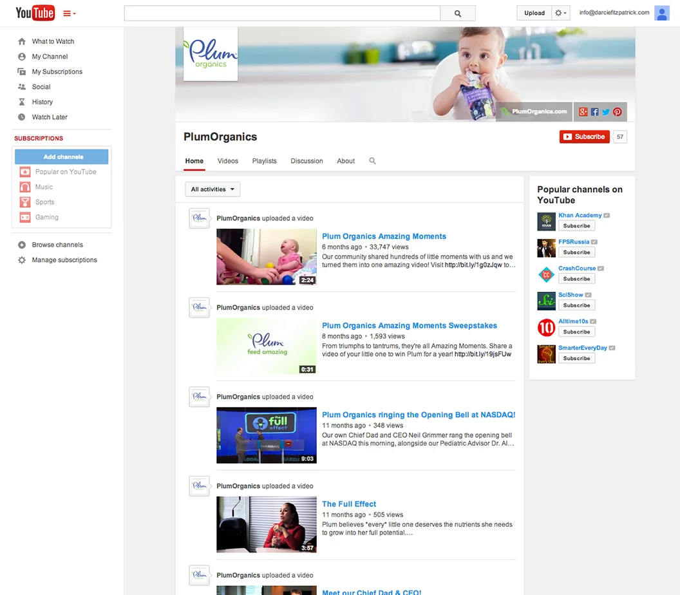Open FPSRussia channel name link
680x595 pixels.
tap(574, 242)
